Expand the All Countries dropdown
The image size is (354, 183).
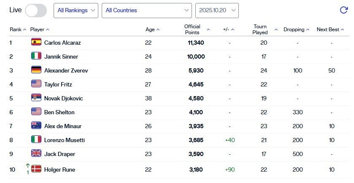[146, 11]
